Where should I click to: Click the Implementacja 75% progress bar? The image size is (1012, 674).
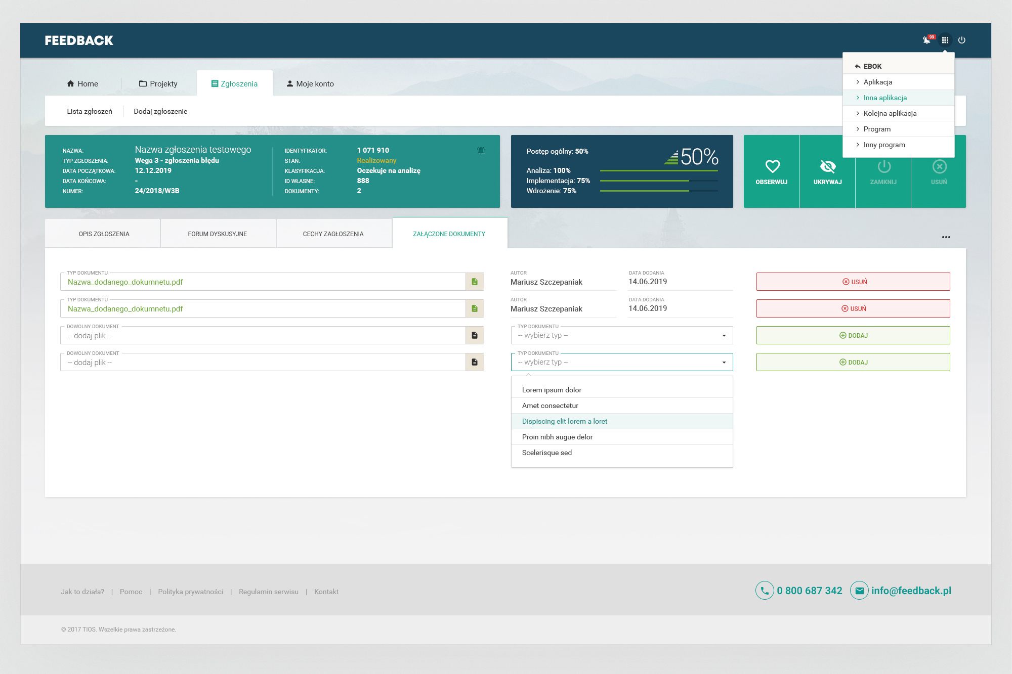[x=658, y=181]
